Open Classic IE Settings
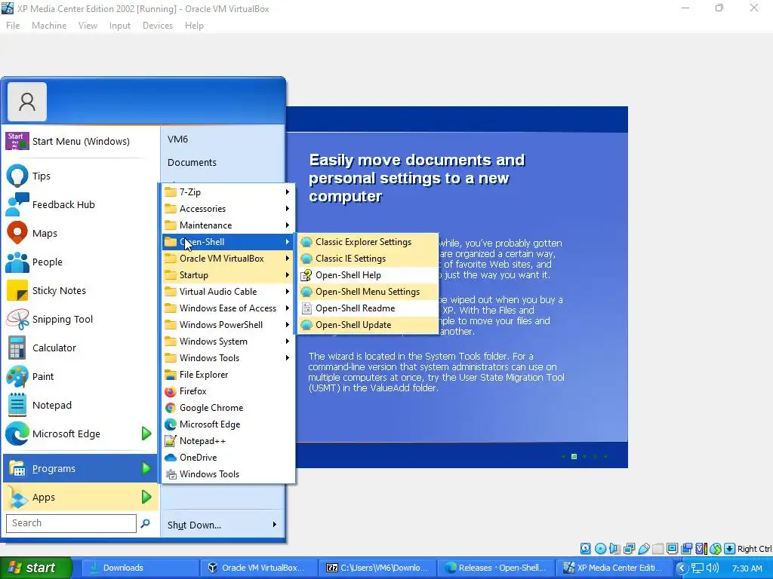The width and height of the screenshot is (773, 579). coord(368,259)
